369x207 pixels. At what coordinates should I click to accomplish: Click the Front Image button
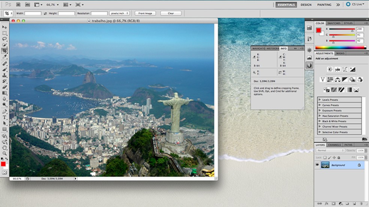click(145, 13)
